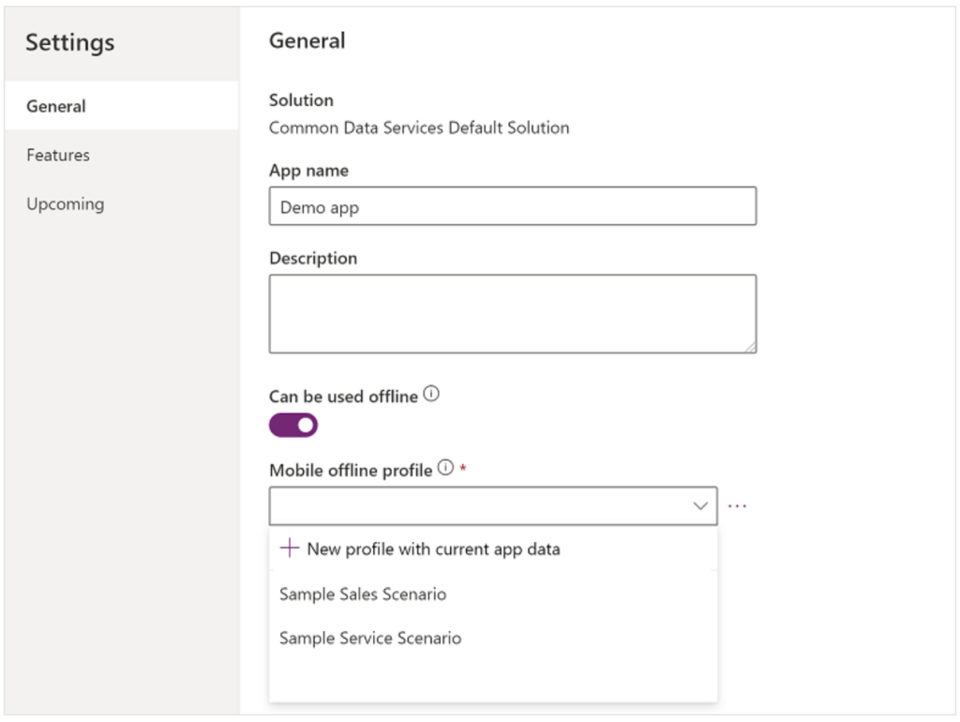Go to the Upcoming settings tab

[66, 203]
